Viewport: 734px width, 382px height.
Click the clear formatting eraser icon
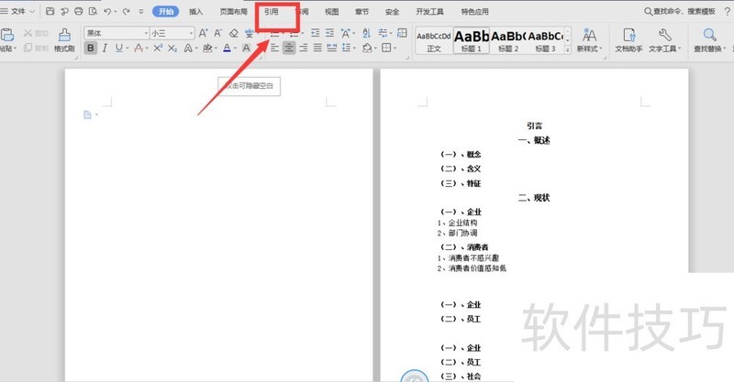click(233, 33)
